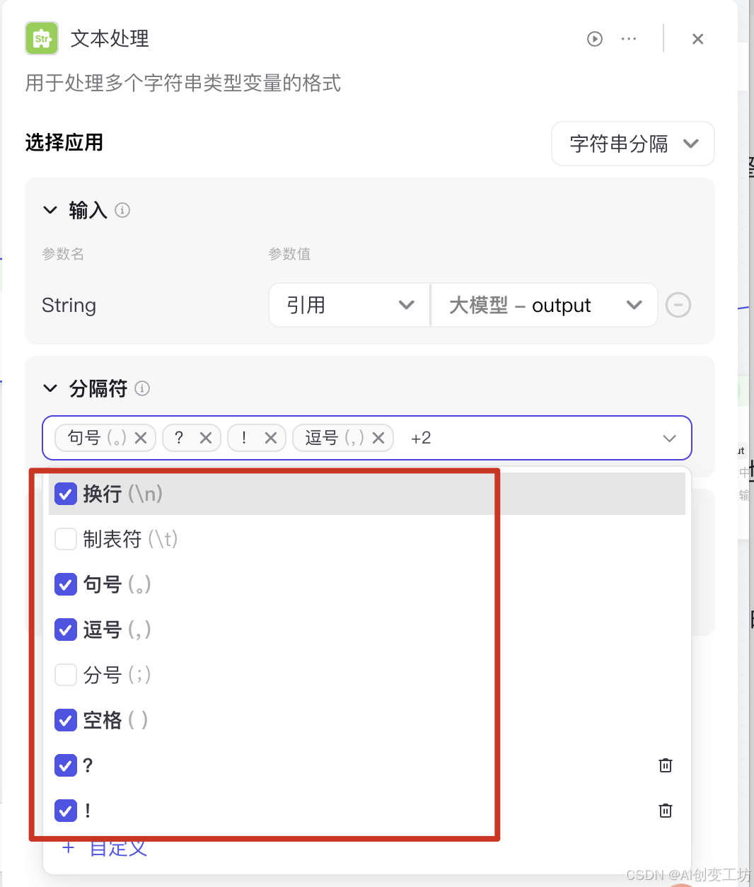Collapse the 分隔符 section
Image resolution: width=754 pixels, height=887 pixels.
click(50, 388)
